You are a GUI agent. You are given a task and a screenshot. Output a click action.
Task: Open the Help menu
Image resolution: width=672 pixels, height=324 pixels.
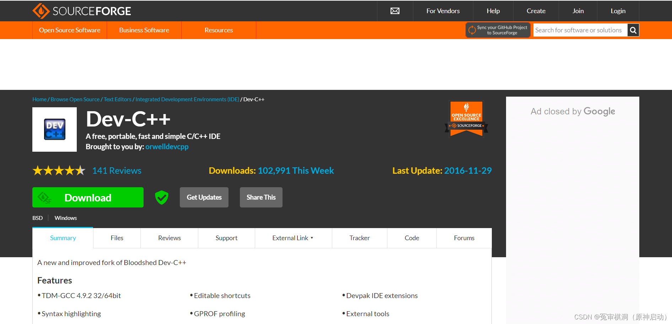[493, 11]
